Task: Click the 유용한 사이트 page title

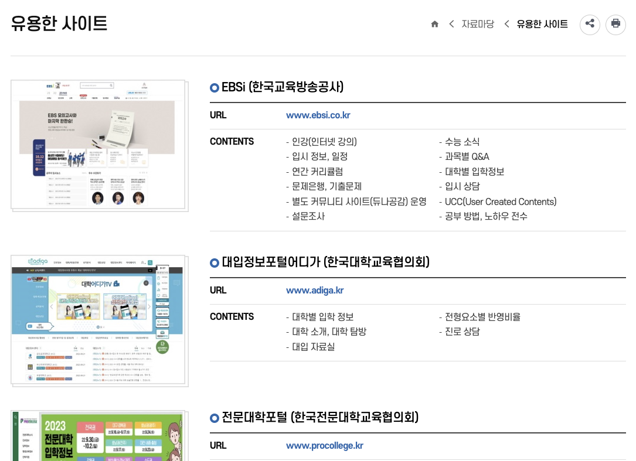Action: point(59,23)
